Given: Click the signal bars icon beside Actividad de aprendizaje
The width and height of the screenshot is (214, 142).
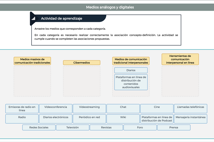Looking at the screenshot, I should point(33,18).
